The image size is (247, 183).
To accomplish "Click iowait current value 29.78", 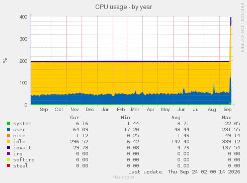I will coord(80,148).
